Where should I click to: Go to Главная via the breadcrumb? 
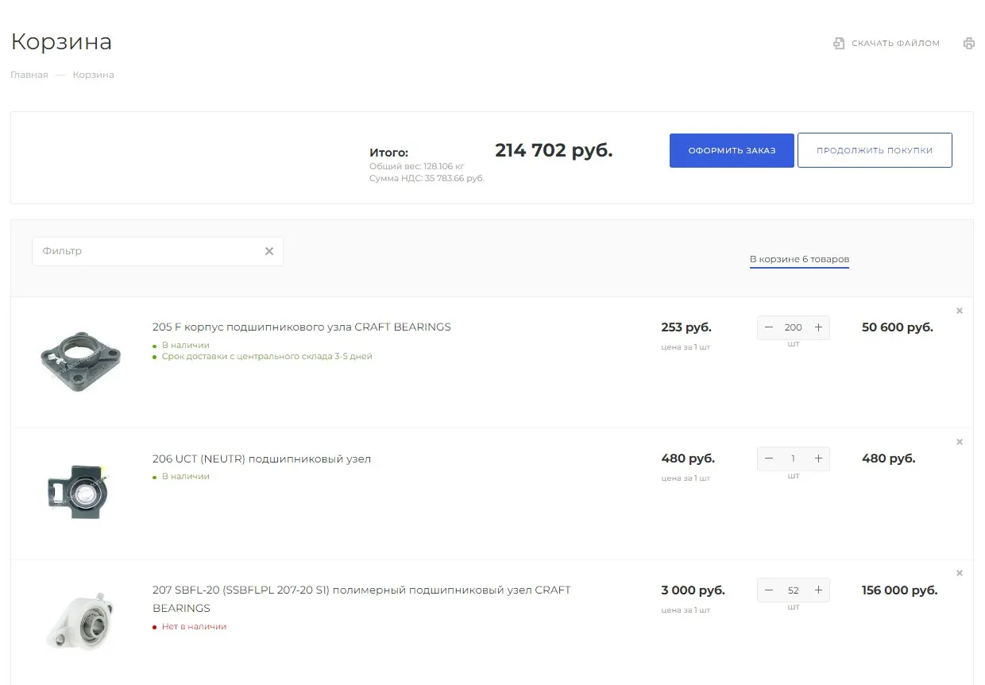point(29,75)
